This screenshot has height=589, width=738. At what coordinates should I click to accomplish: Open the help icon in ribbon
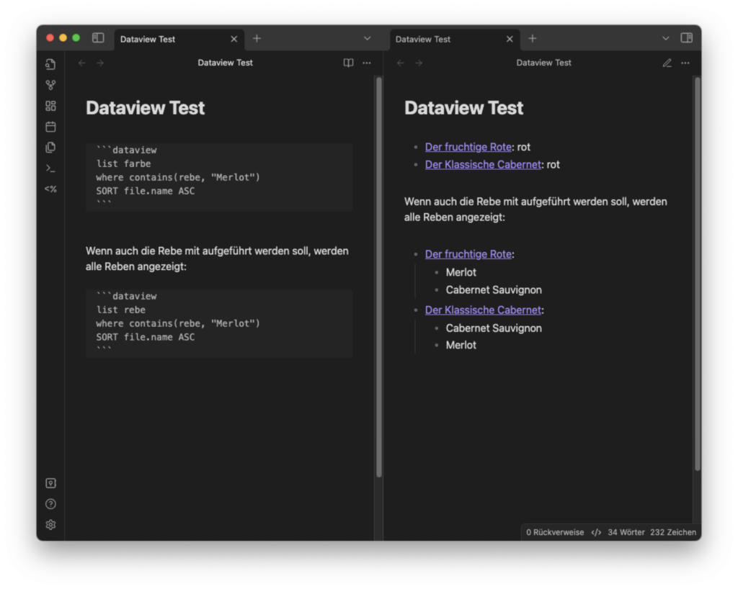[x=51, y=504]
